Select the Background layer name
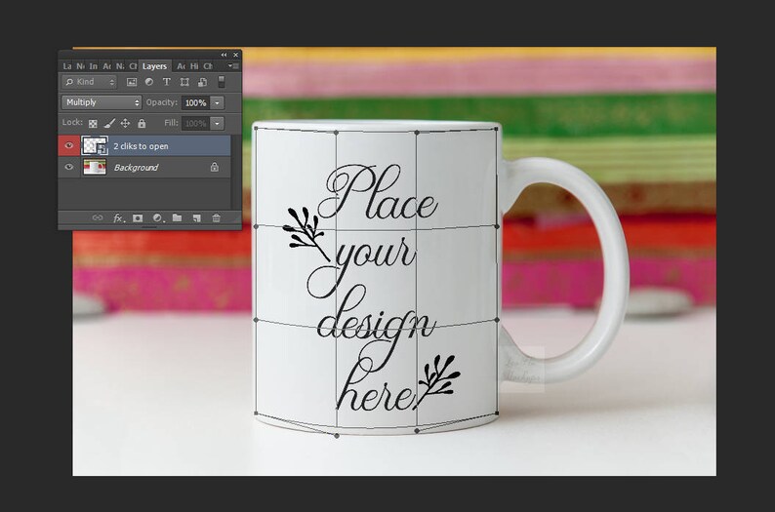This screenshot has width=775, height=512. point(136,168)
